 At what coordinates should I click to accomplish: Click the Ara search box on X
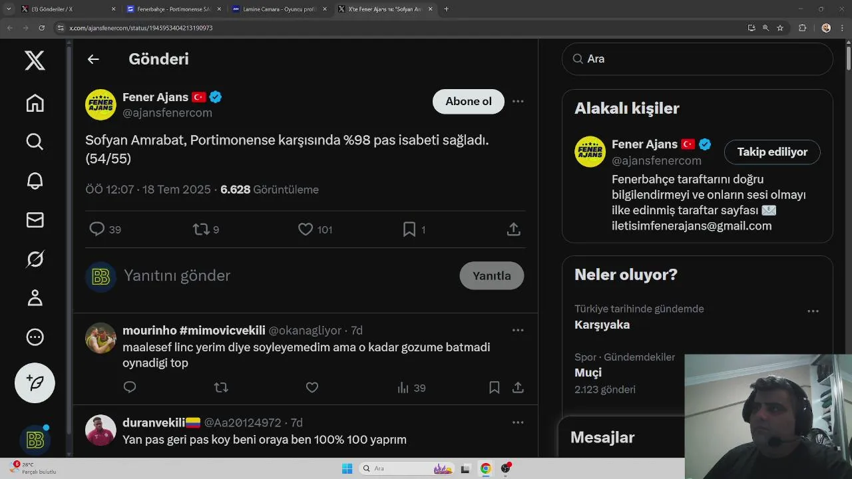pyautogui.click(x=698, y=59)
